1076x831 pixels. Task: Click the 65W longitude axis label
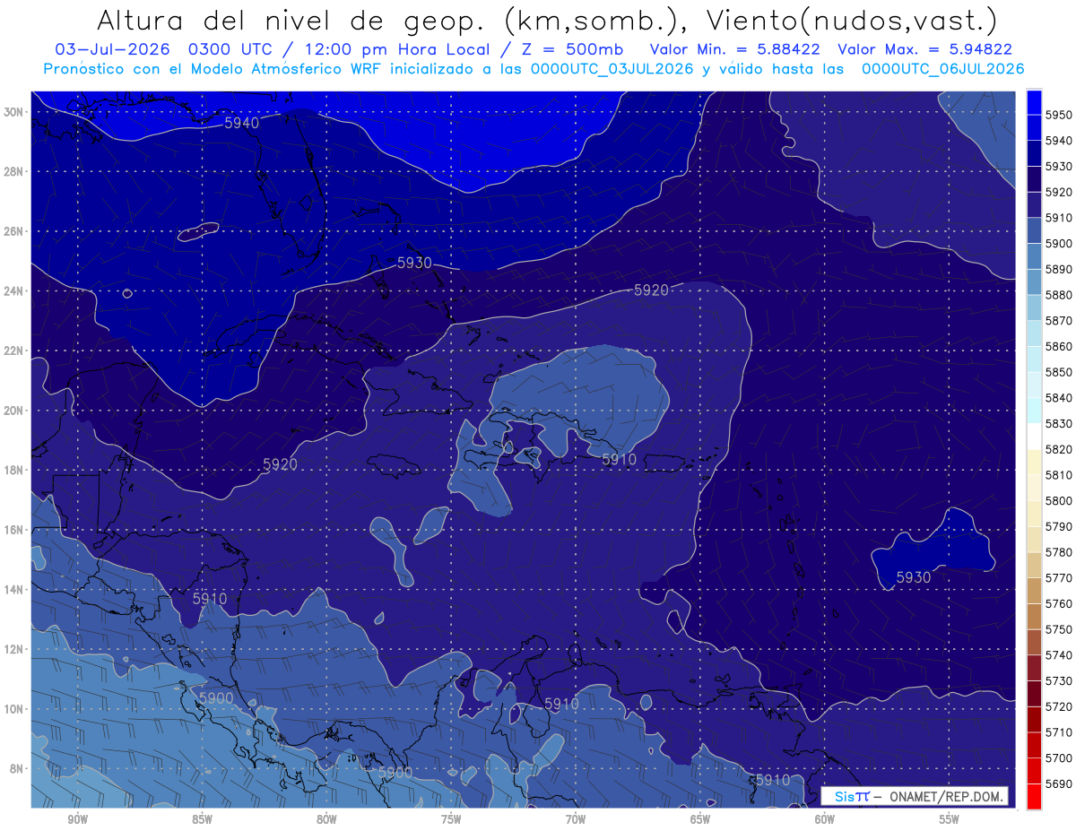pos(700,819)
